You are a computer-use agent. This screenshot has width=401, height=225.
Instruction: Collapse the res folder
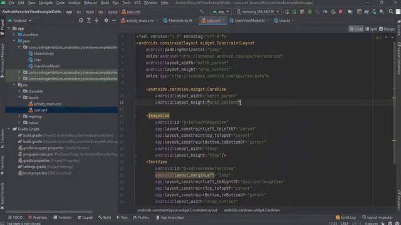pos(14,85)
